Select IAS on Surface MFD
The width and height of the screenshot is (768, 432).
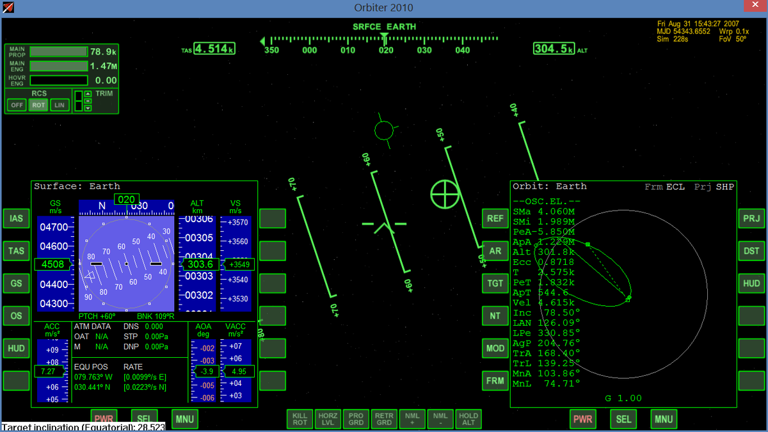coord(16,218)
